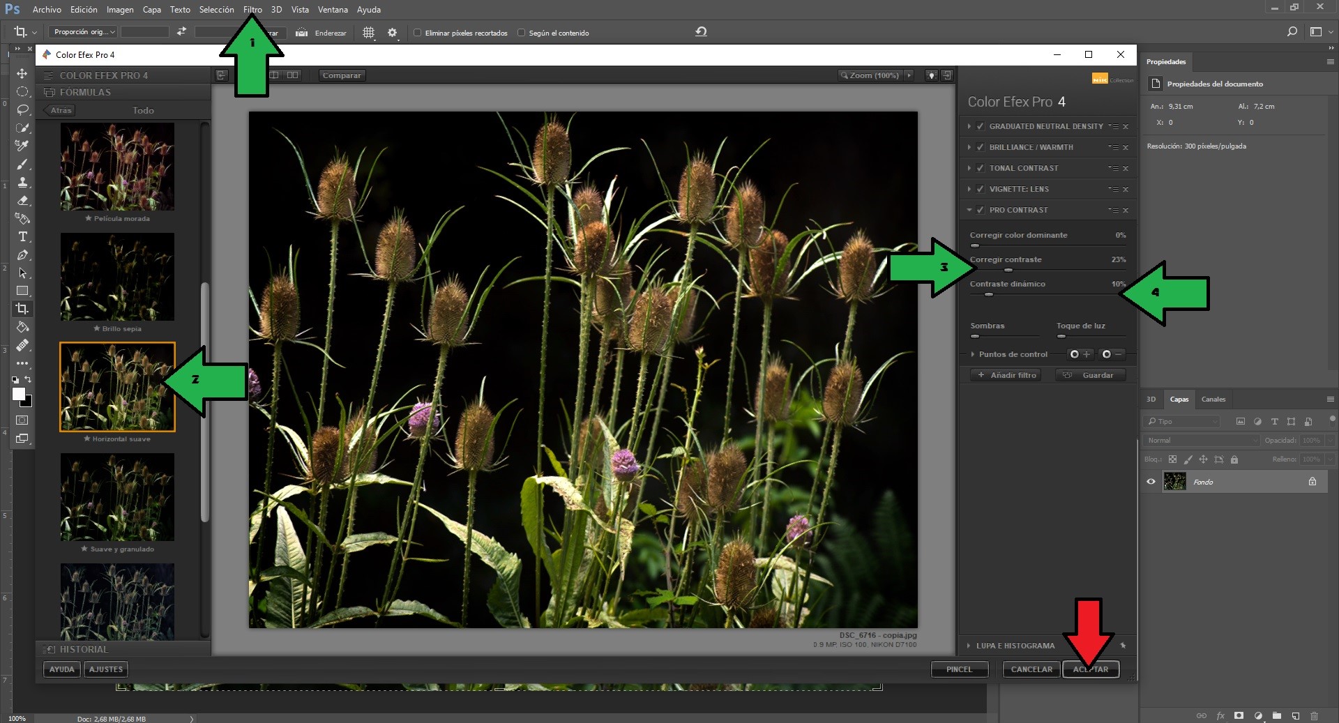Open the Filtro menu

pyautogui.click(x=252, y=10)
